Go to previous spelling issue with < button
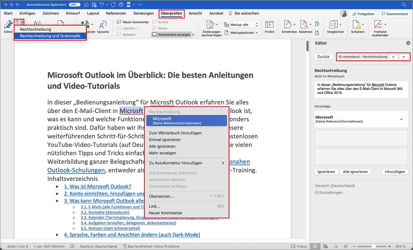Viewport: 413px width, 250px height. (x=393, y=57)
